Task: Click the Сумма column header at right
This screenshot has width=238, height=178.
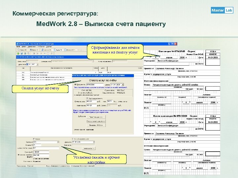Action: [125, 69]
